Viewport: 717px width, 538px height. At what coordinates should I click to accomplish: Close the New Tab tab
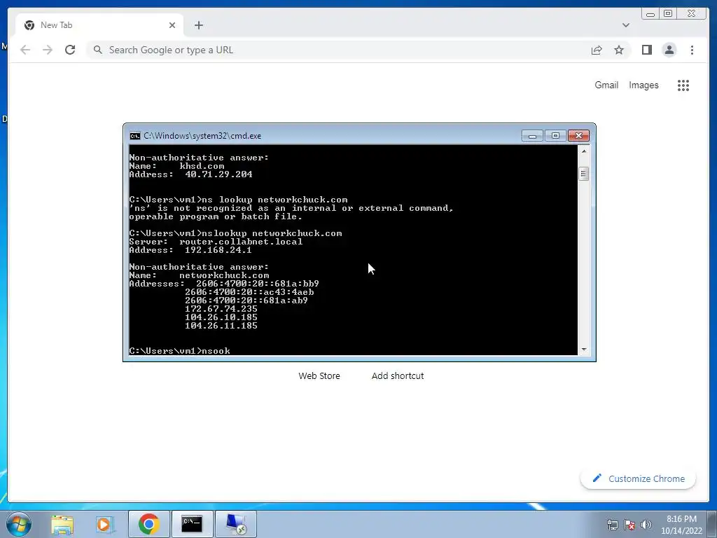pos(172,25)
